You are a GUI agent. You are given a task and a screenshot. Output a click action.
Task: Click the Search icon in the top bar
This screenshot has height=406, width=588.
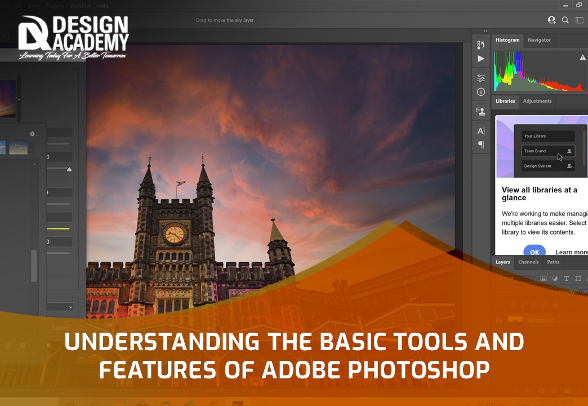click(x=565, y=20)
